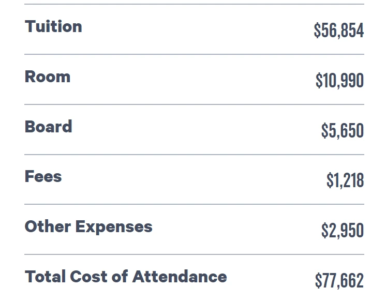Click the divider line above the Tuition row
The height and width of the screenshot is (303, 386).
(x=194, y=5)
